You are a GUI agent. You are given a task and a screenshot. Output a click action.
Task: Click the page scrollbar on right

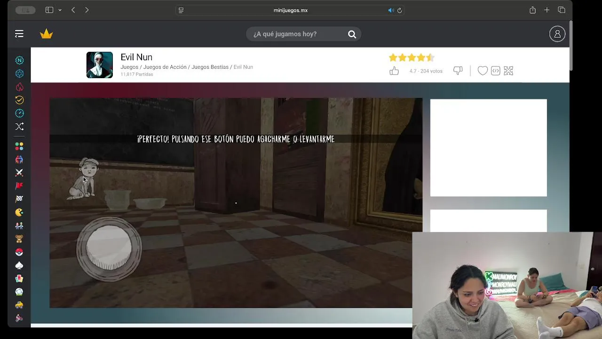[x=571, y=46]
